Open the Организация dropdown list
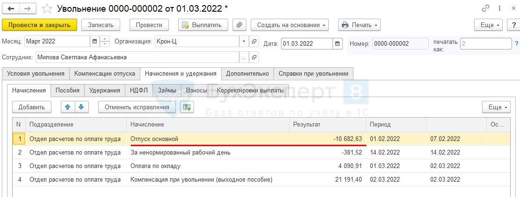 (x=244, y=41)
